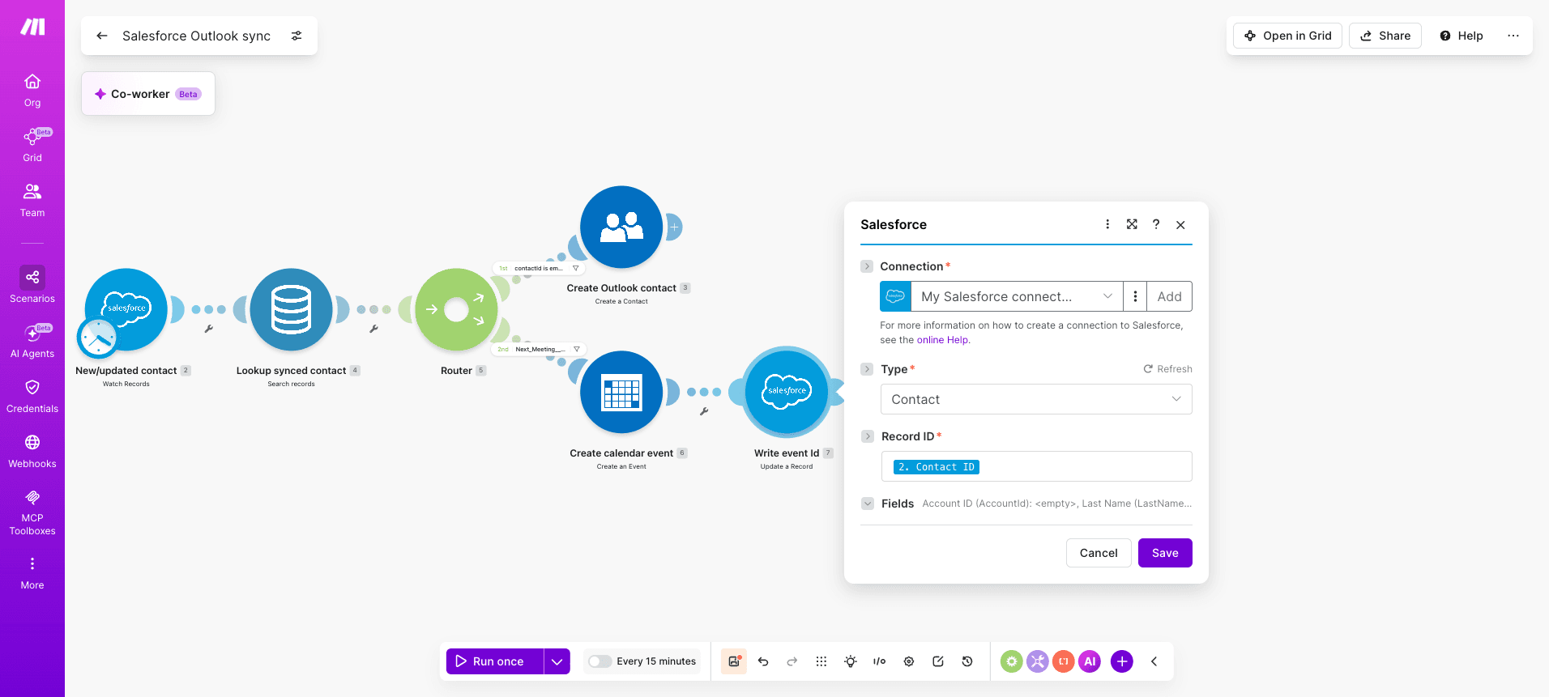
Task: Open the 1st route filter label
Action: (x=539, y=268)
